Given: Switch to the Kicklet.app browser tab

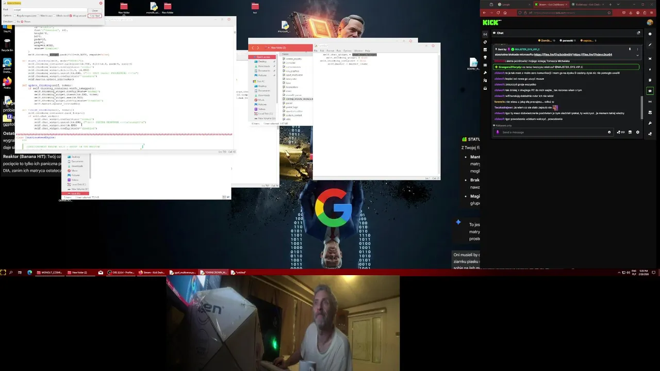Looking at the screenshot, I should pyautogui.click(x=588, y=5).
